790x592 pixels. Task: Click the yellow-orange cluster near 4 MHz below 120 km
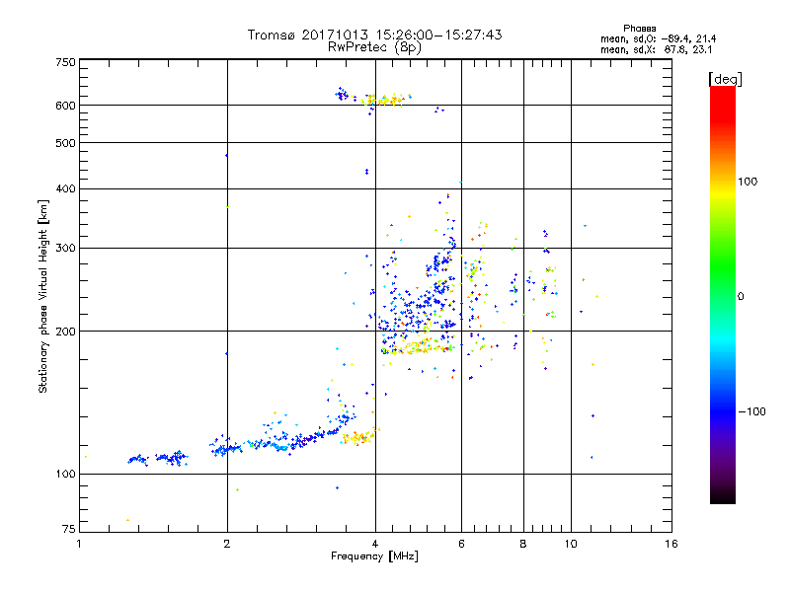pos(358,437)
